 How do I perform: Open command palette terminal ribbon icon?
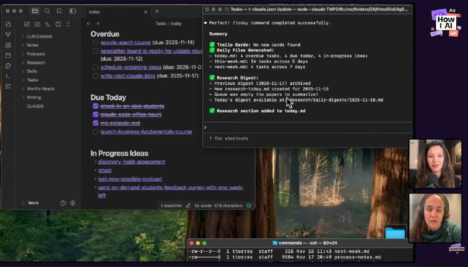(8, 76)
